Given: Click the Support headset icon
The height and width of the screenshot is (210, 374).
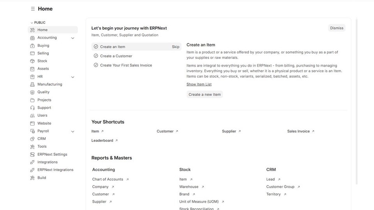Looking at the screenshot, I should pos(32,108).
